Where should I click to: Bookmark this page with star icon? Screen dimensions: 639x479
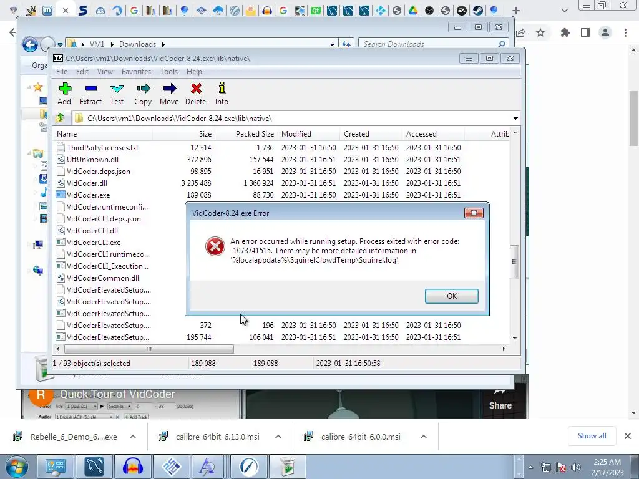(x=540, y=32)
